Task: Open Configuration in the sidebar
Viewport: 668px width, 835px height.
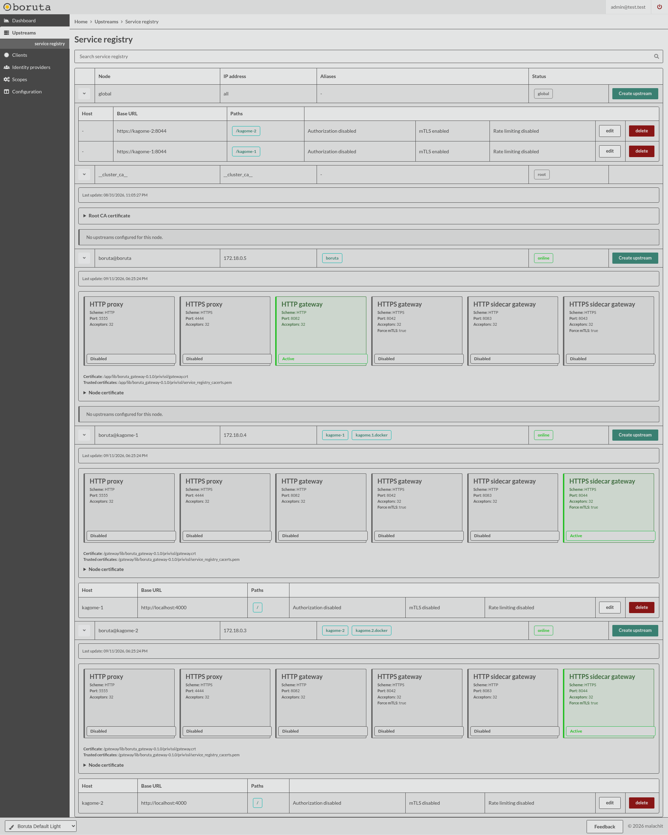Action: (x=35, y=91)
